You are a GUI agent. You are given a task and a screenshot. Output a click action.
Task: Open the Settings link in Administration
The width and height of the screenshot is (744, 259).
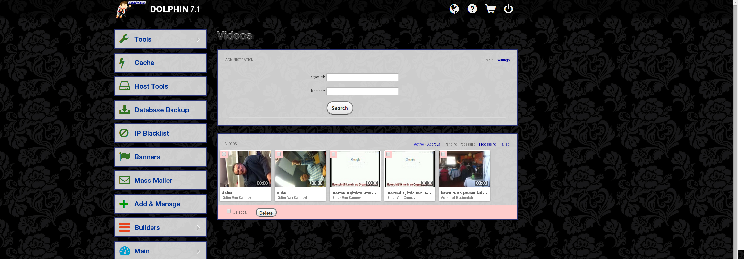(x=503, y=60)
